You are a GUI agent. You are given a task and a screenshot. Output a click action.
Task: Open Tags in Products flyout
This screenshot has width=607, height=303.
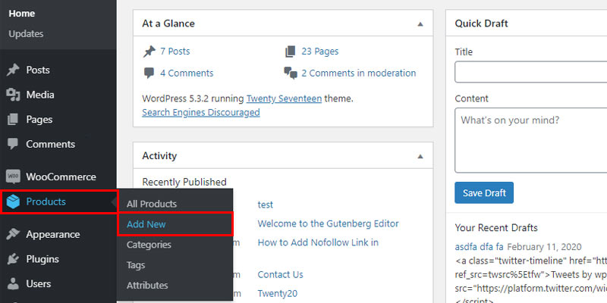tap(136, 266)
